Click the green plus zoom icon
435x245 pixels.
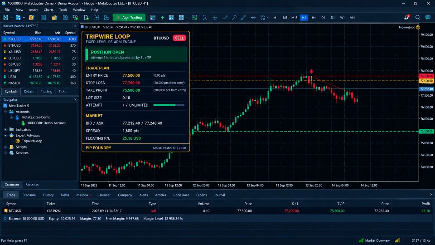click(x=162, y=18)
